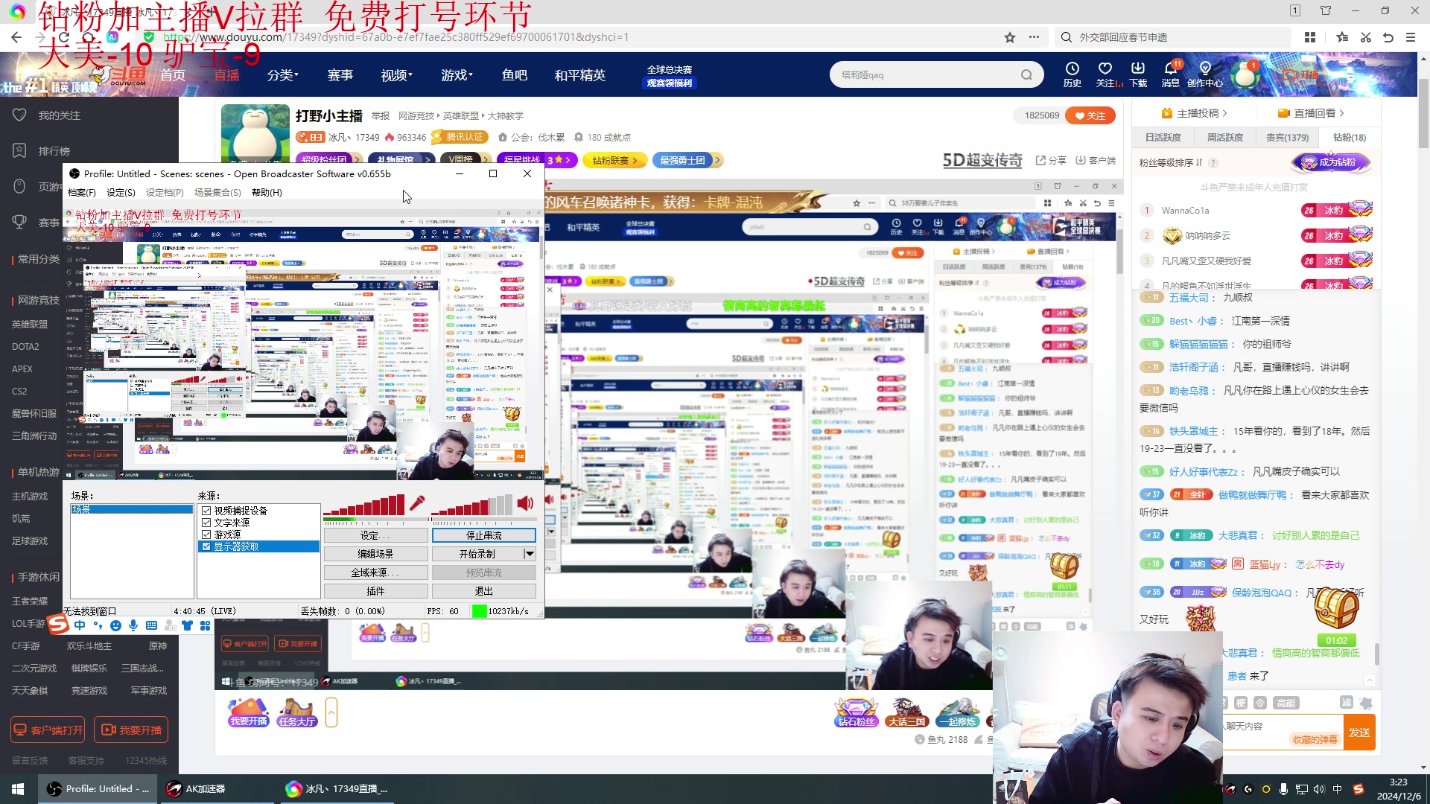Click the 开播 broadcast icon top right
The width and height of the screenshot is (1430, 804).
1300,74
